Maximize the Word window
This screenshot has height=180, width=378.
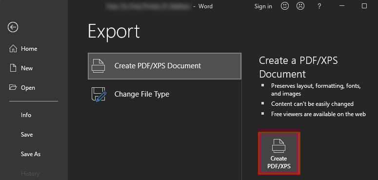pyautogui.click(x=364, y=6)
